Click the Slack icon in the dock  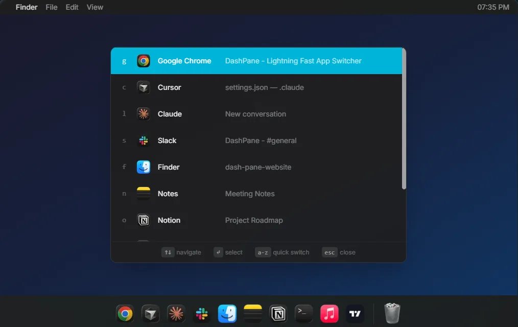pyautogui.click(x=202, y=313)
